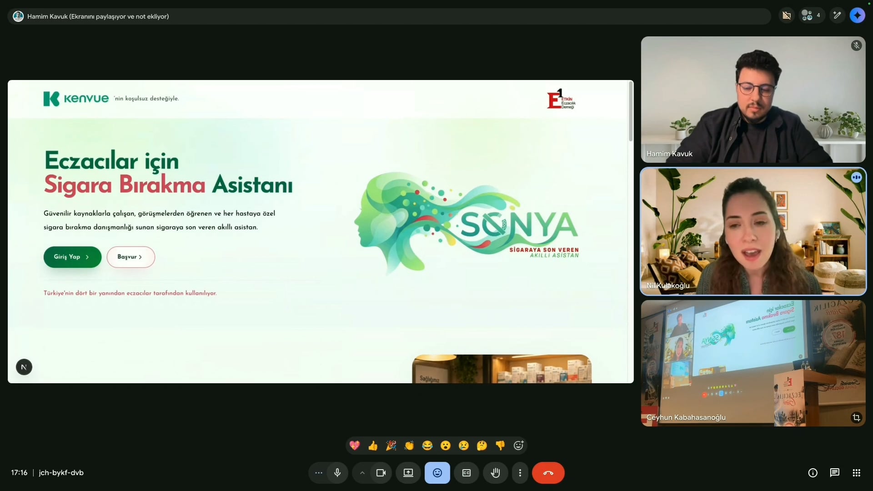The width and height of the screenshot is (873, 491).
Task: Toggle the microphone button
Action: click(337, 473)
